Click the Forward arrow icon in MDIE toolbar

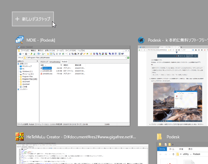click(26, 54)
